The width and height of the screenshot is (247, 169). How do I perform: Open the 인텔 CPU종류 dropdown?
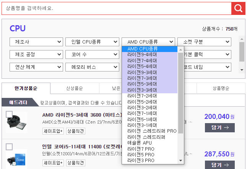[92, 42]
